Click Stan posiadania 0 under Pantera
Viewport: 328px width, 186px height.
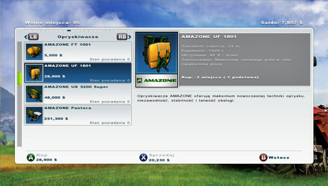[x=110, y=123]
